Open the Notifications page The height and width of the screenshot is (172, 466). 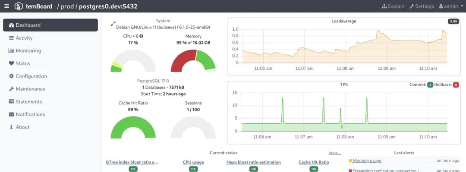50,114
